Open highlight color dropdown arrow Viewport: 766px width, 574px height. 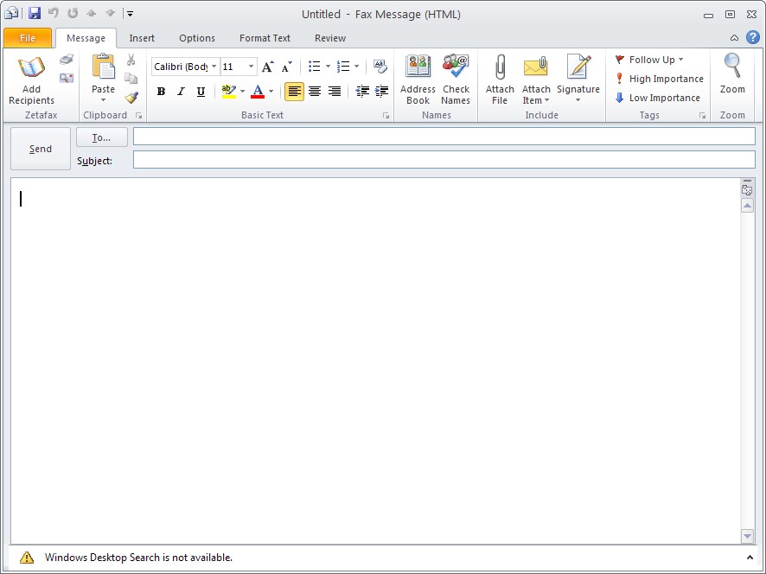(242, 92)
